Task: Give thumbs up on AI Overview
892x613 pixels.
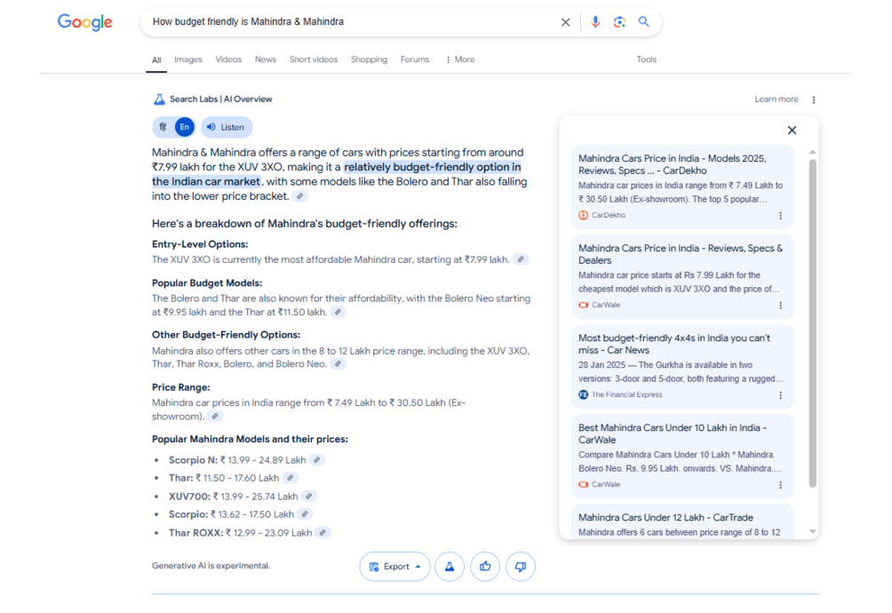Action: [484, 566]
